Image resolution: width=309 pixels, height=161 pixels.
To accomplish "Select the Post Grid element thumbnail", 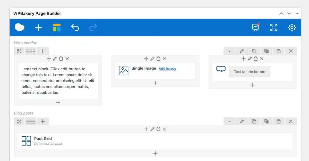I will pos(26,141).
